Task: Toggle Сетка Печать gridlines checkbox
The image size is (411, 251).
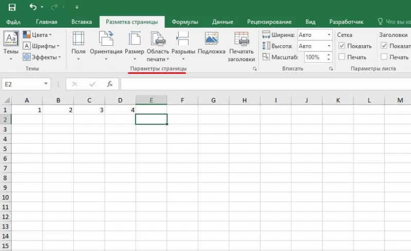Action: 342,57
